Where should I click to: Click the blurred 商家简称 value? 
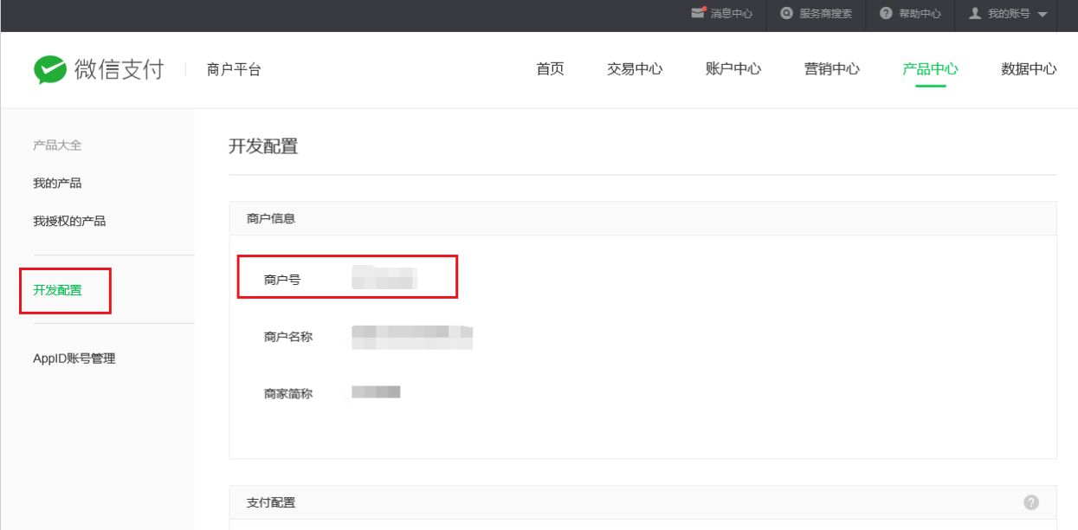point(376,392)
